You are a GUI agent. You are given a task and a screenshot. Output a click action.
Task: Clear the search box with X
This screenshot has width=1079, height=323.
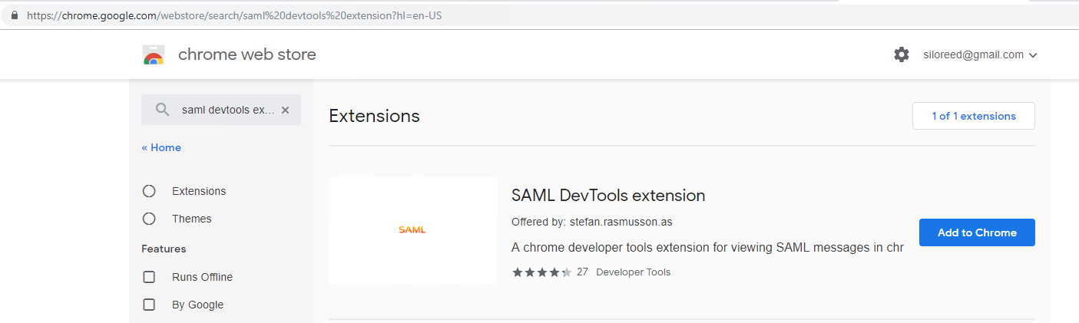tap(285, 110)
